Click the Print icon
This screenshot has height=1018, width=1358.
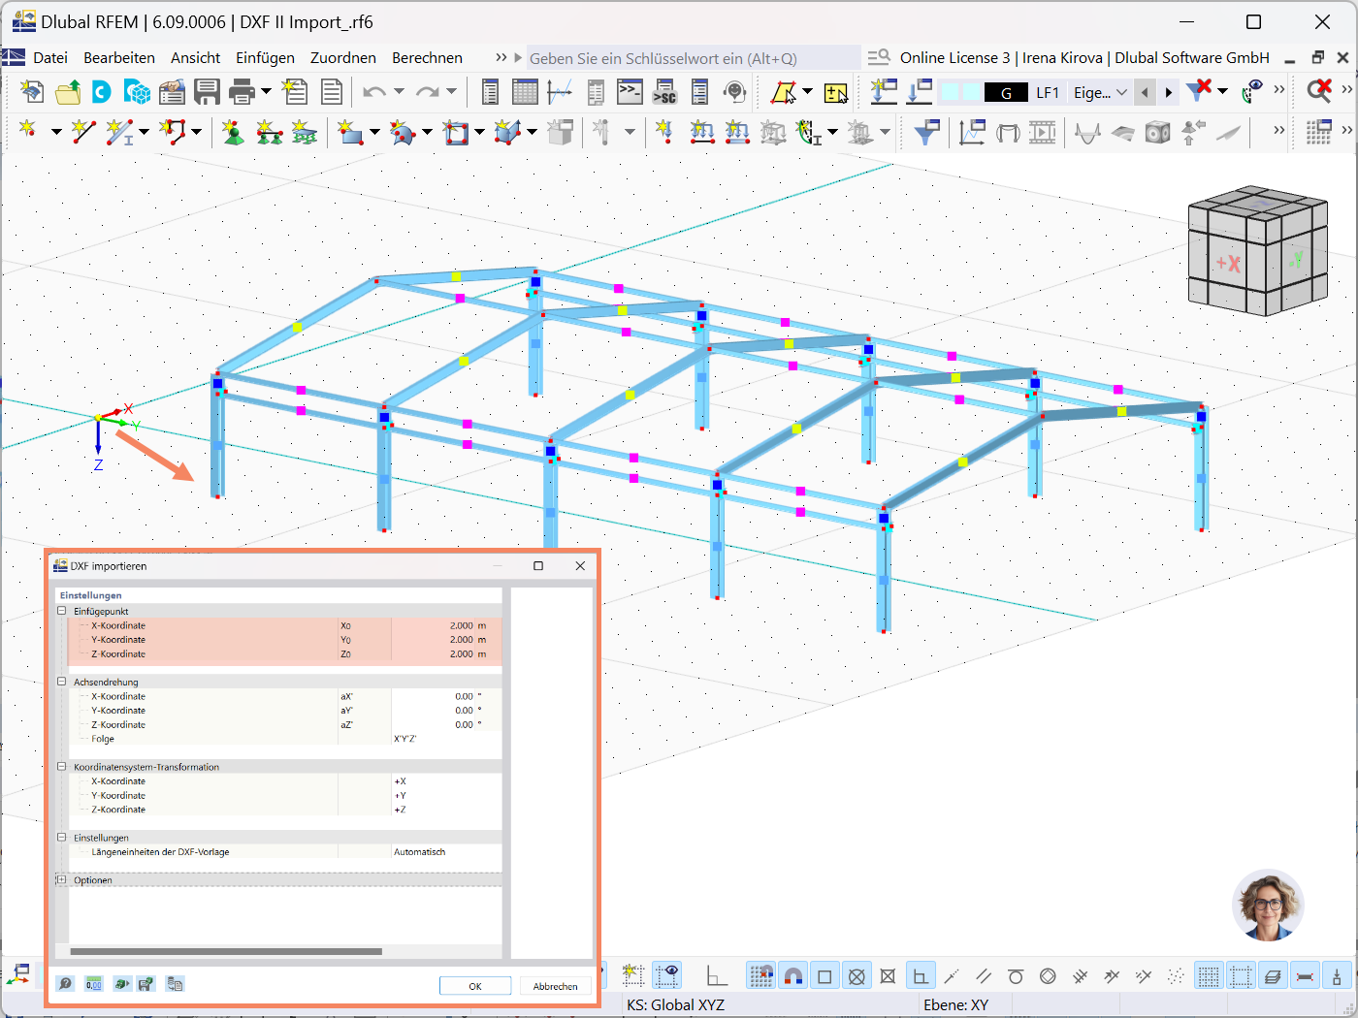(241, 91)
